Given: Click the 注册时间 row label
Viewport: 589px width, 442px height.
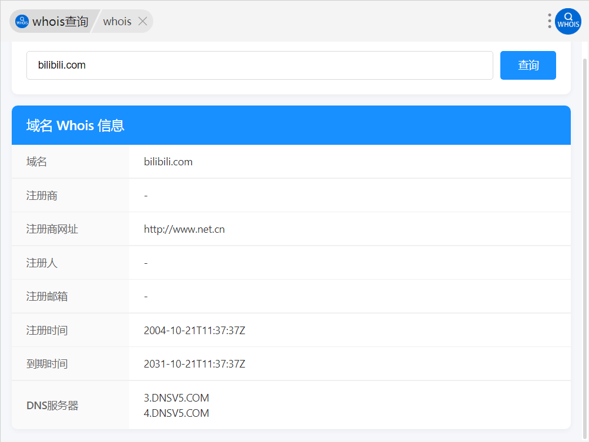Looking at the screenshot, I should coord(47,330).
